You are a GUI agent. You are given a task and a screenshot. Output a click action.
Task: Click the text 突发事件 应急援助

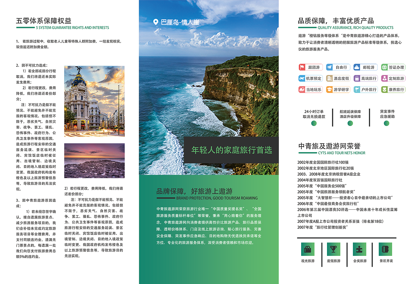click(387, 114)
